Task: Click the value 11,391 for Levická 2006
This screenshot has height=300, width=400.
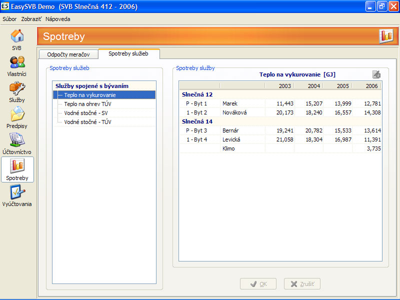Action: (x=372, y=139)
